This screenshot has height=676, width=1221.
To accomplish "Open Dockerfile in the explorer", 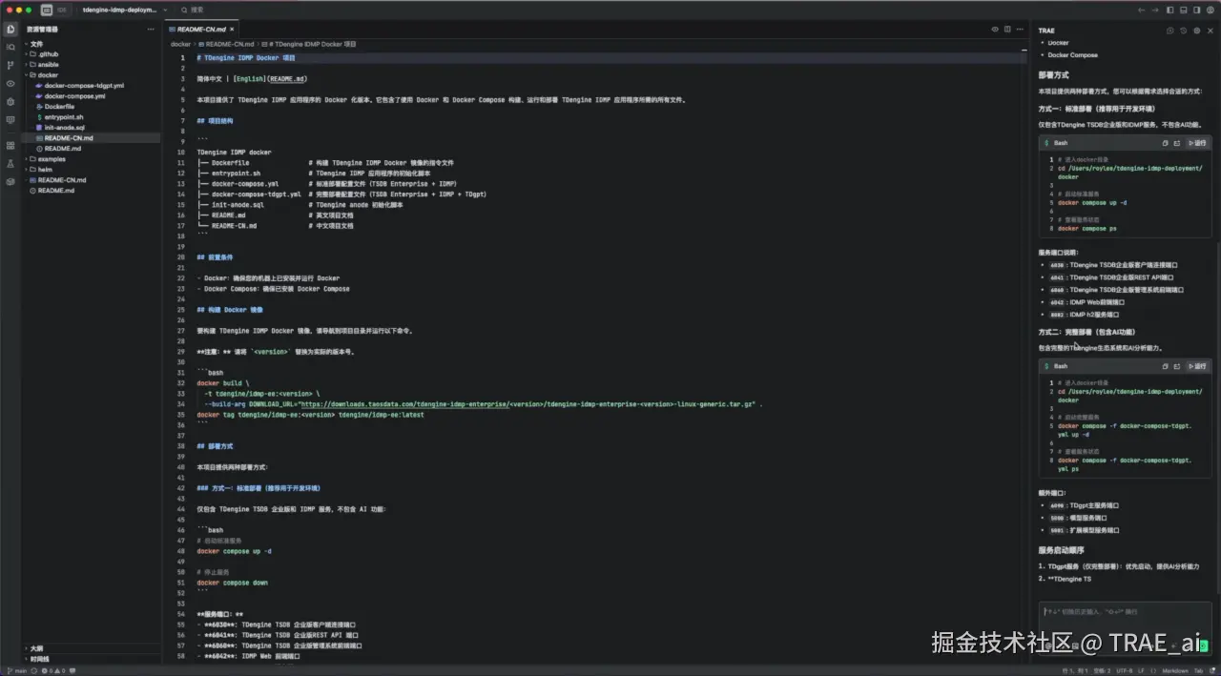I will point(59,106).
